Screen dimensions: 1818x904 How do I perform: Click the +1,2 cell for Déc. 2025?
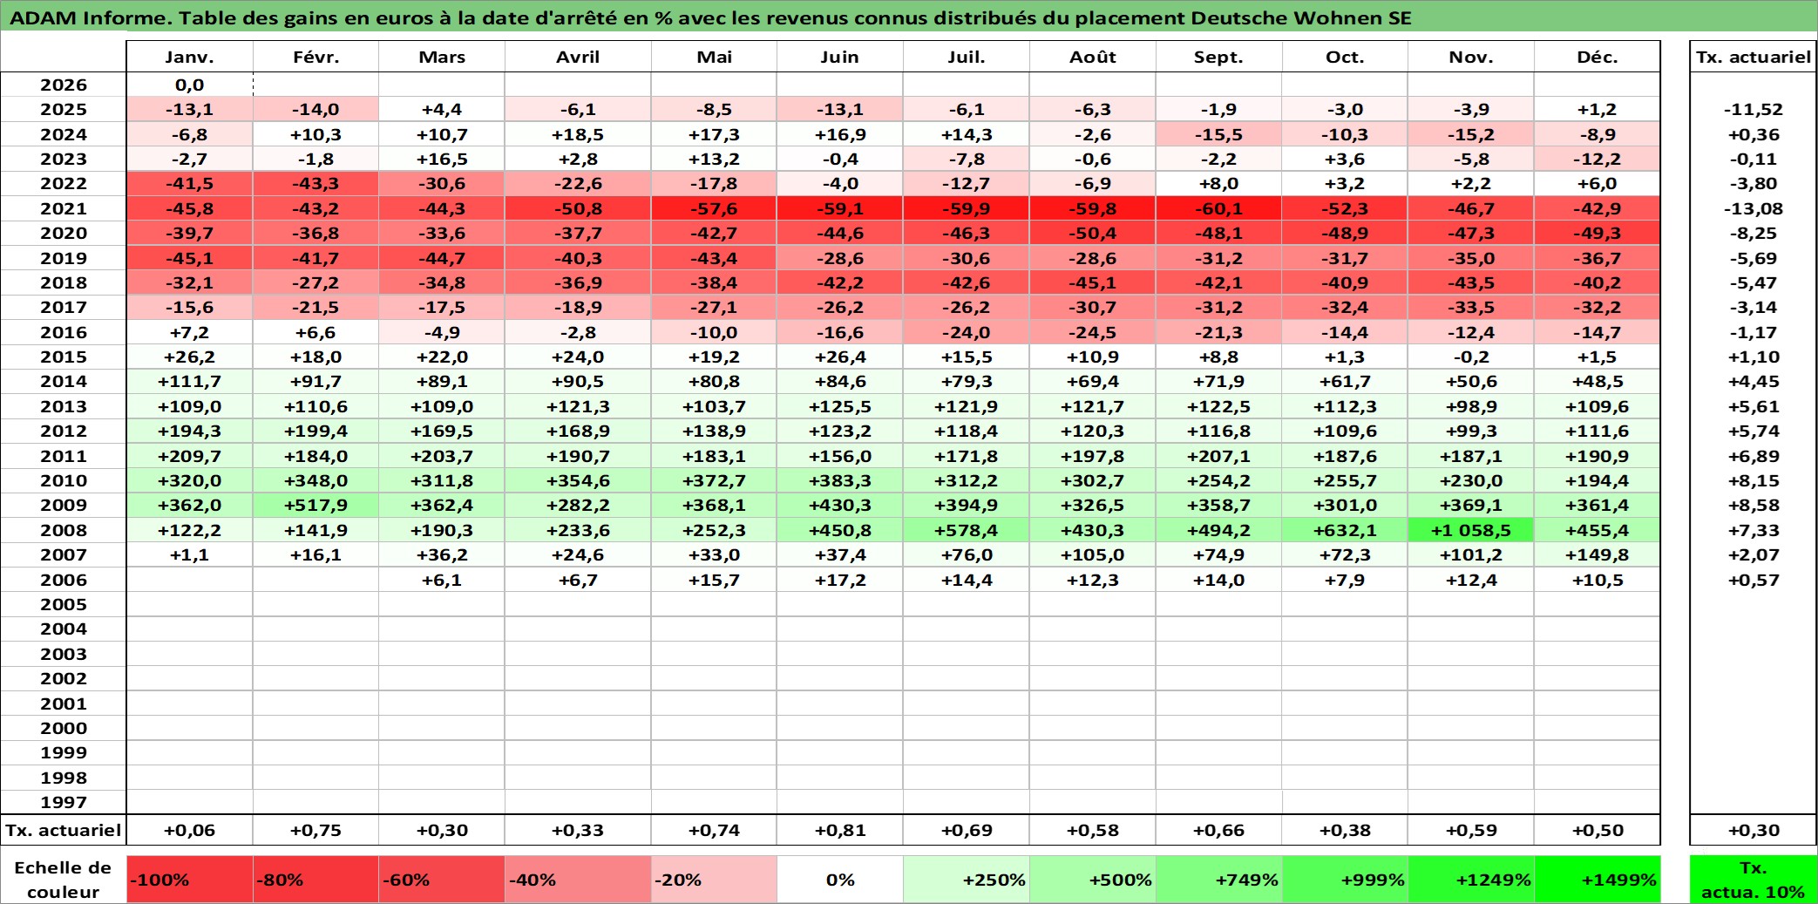pos(1598,109)
